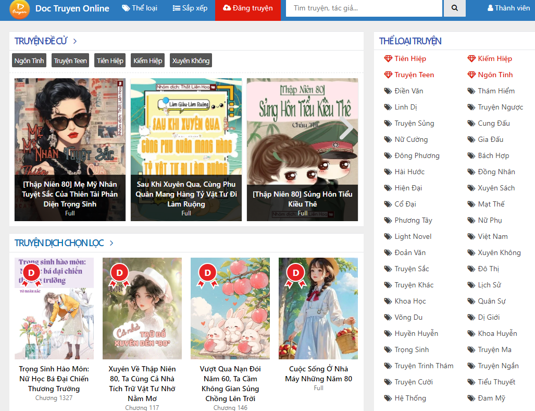
Task: Open the Truyện Ngược genre link
Action: pyautogui.click(x=500, y=107)
